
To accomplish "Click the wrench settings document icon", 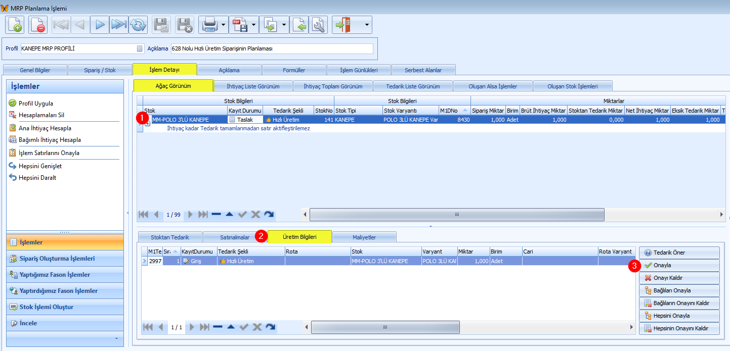I will click(319, 25).
